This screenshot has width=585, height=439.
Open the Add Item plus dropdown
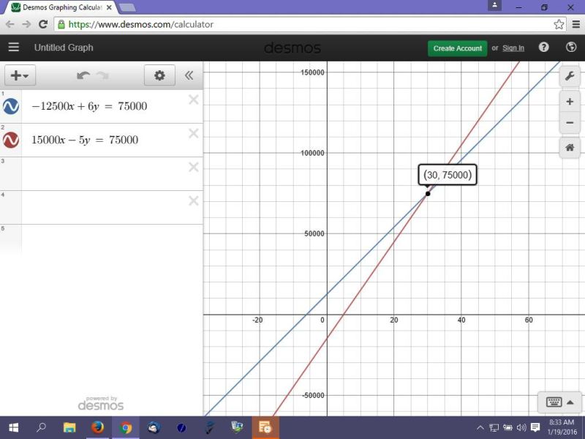(x=20, y=75)
